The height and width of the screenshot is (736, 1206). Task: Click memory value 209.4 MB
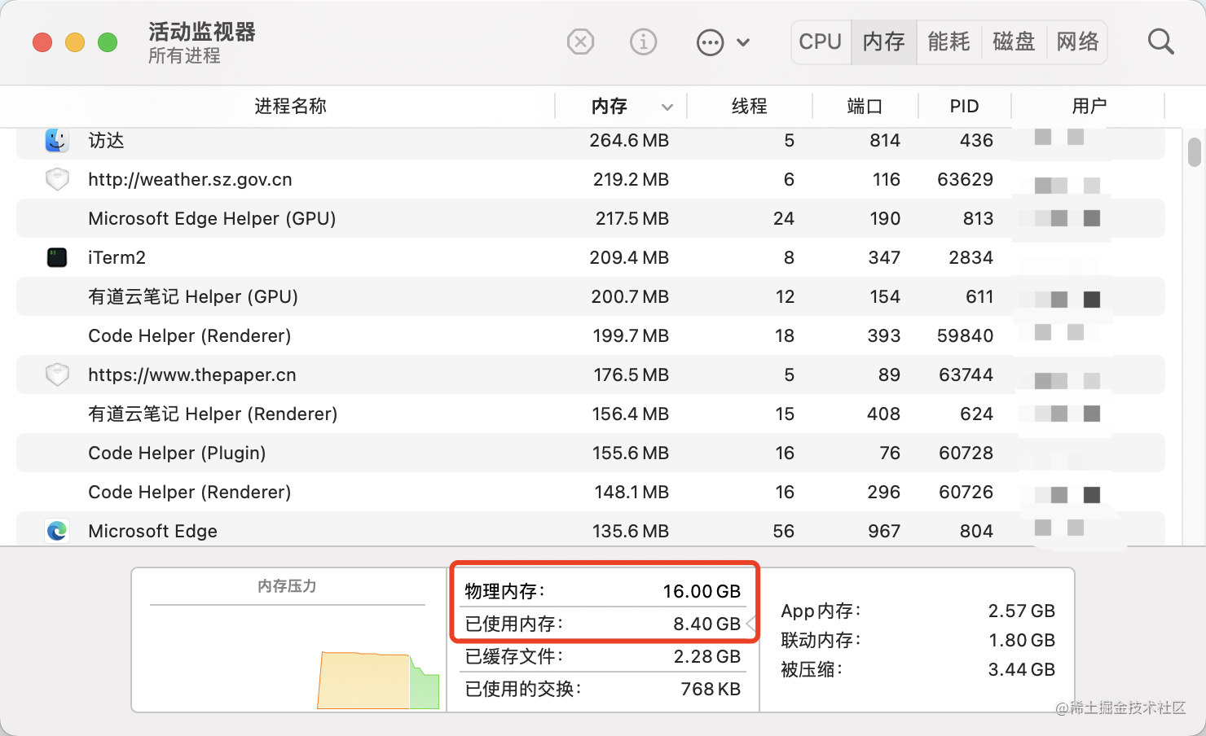pos(629,257)
